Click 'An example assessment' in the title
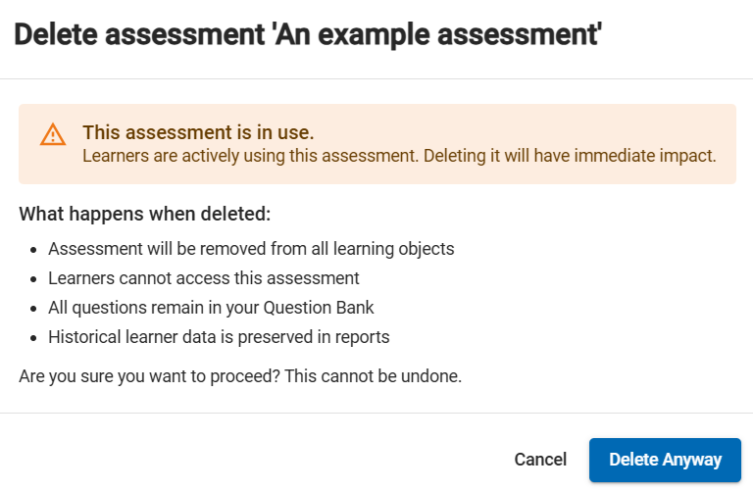753x490 pixels. tap(437, 34)
